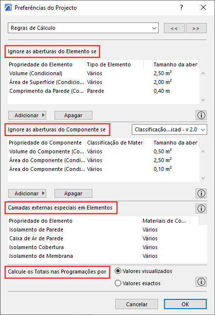
Task: Open Adicionar menu under Component openings
Action: (27, 193)
